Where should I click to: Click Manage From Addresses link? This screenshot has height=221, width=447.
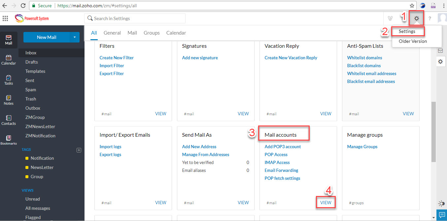(x=206, y=154)
